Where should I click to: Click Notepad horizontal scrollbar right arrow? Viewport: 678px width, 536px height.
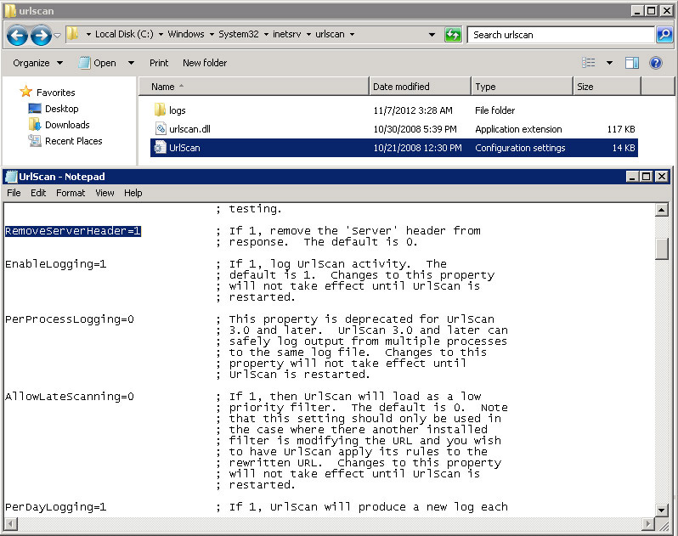647,524
